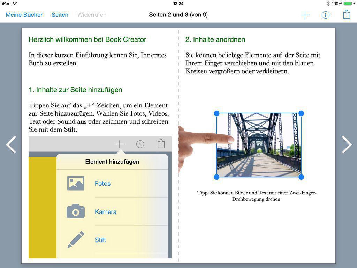Tap the page title Seiten 2 und 3

pyautogui.click(x=178, y=15)
